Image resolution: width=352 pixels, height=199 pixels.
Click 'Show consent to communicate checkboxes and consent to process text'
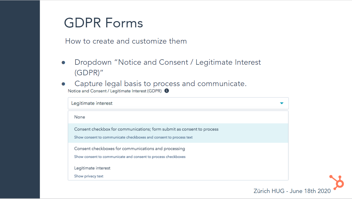click(133, 137)
